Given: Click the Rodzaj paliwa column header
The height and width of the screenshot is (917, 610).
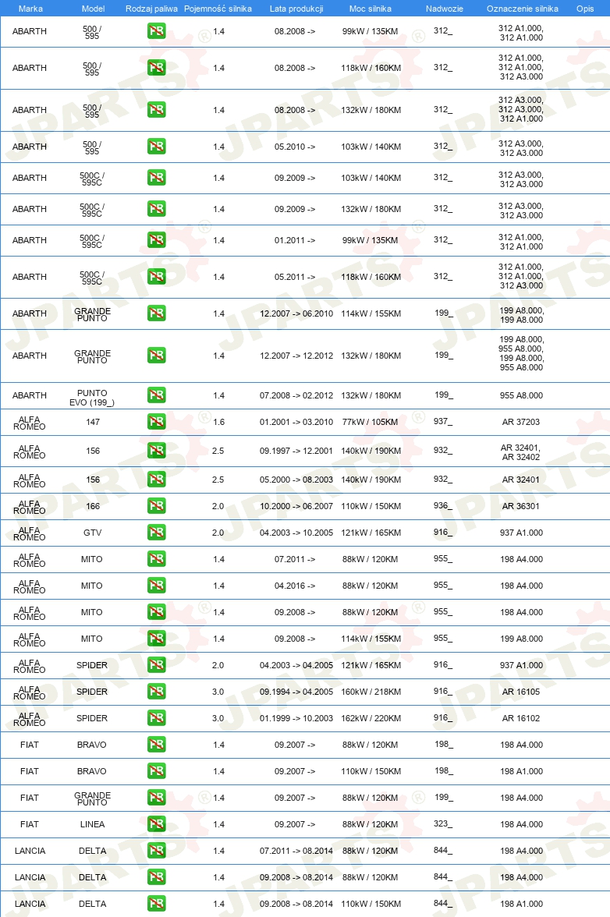Looking at the screenshot, I should click(x=151, y=9).
